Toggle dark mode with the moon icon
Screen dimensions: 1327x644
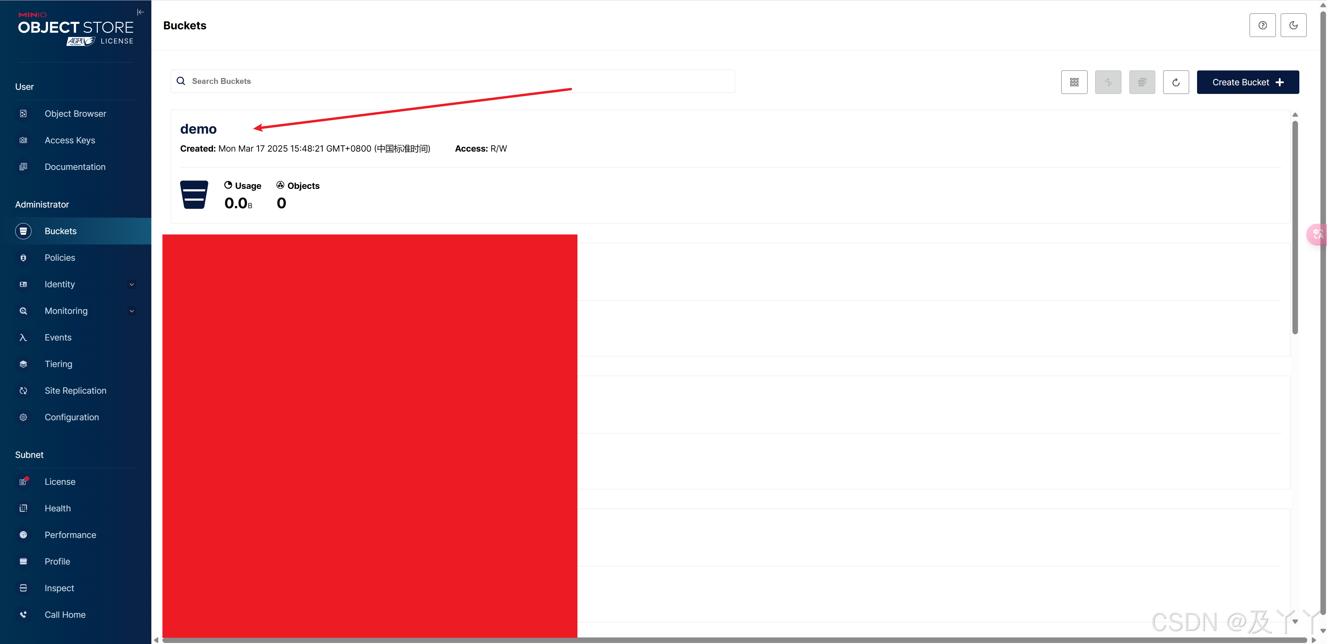pyautogui.click(x=1293, y=25)
